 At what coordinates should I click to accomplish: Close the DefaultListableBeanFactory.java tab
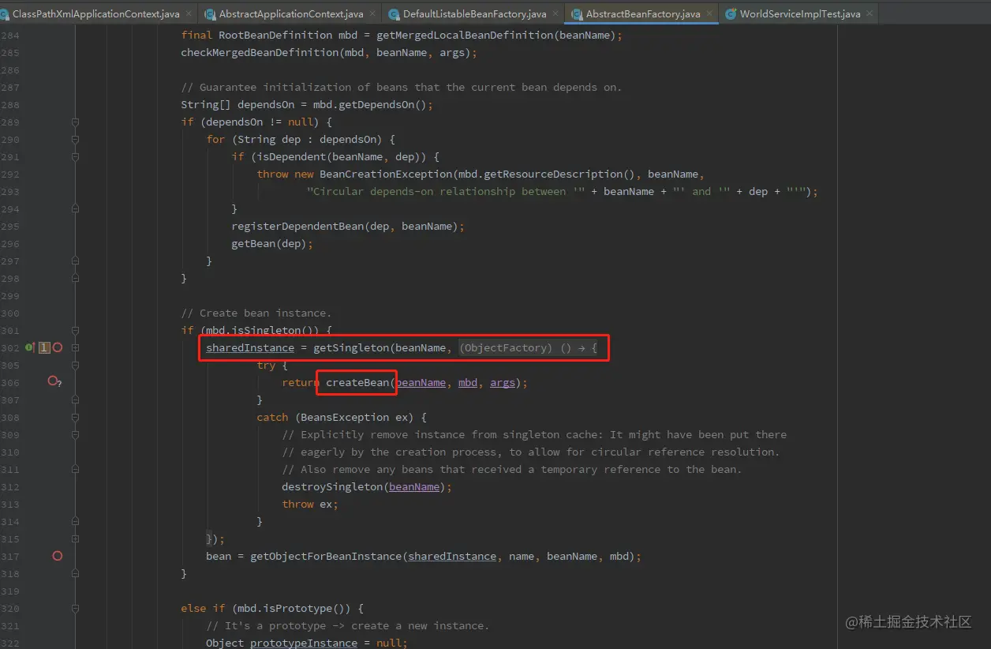(x=555, y=14)
